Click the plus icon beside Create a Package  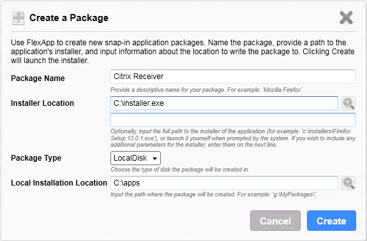(x=19, y=18)
